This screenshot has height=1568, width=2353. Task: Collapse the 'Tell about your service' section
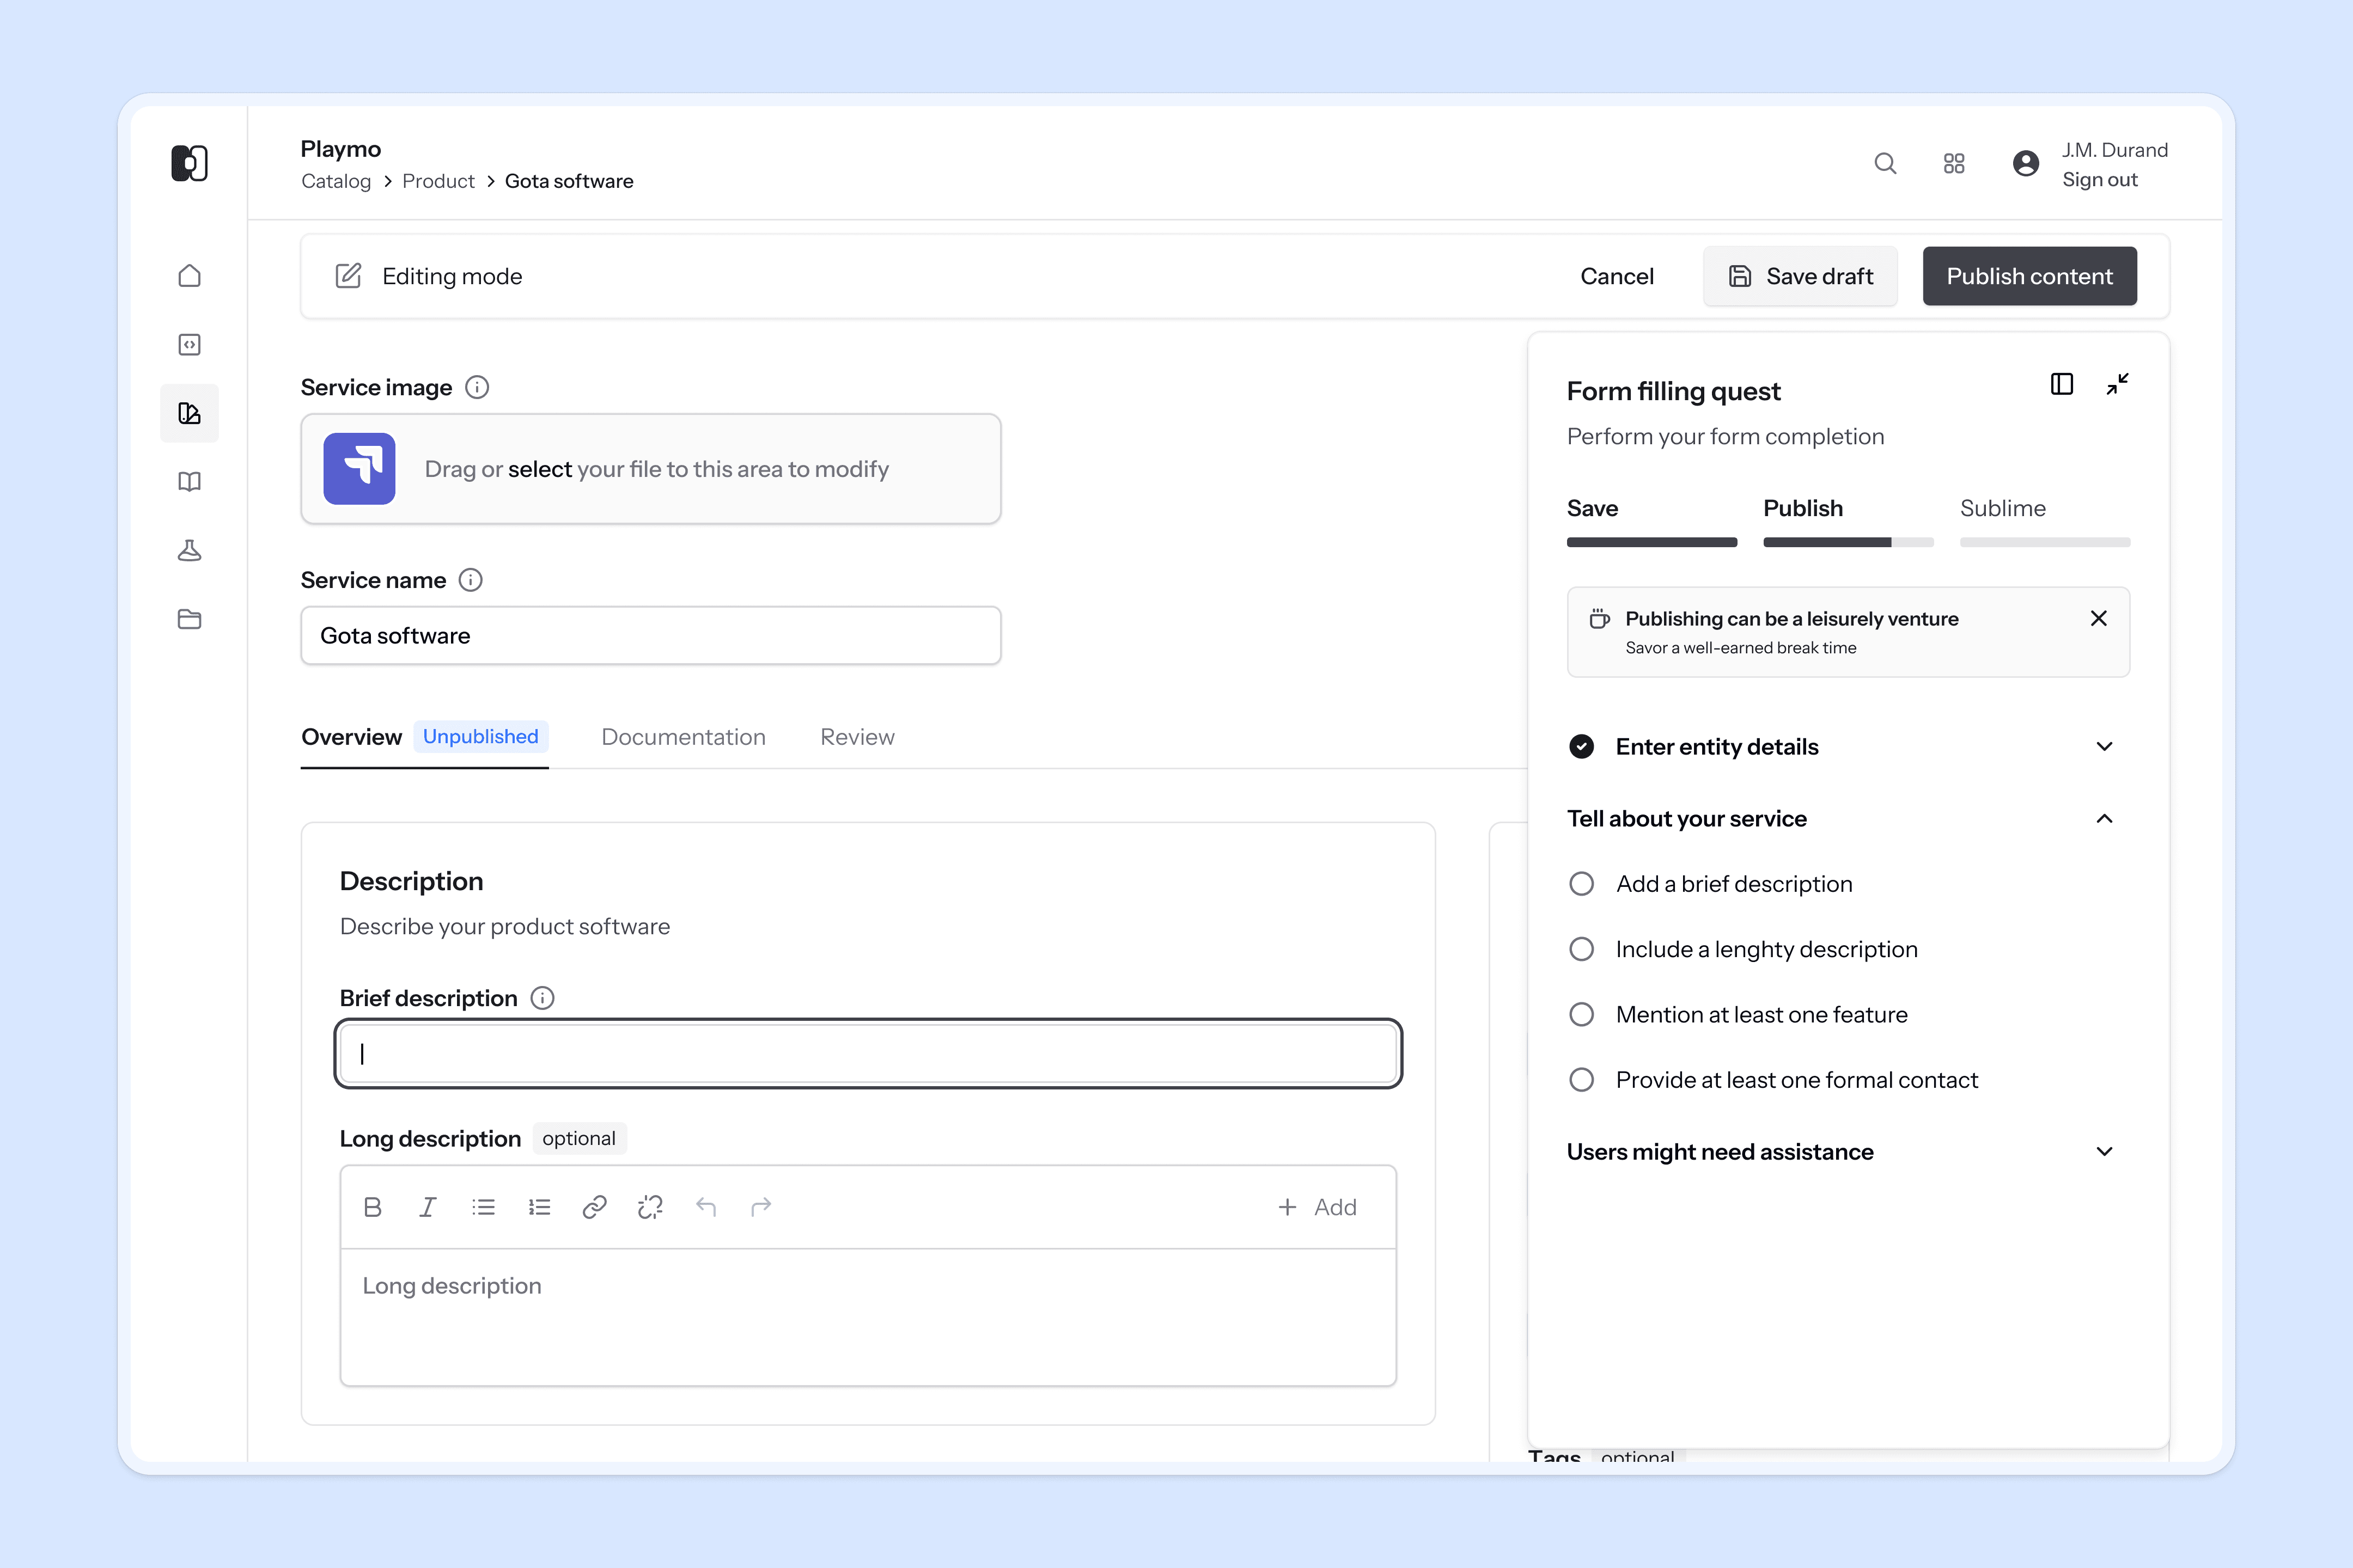[x=2104, y=819]
